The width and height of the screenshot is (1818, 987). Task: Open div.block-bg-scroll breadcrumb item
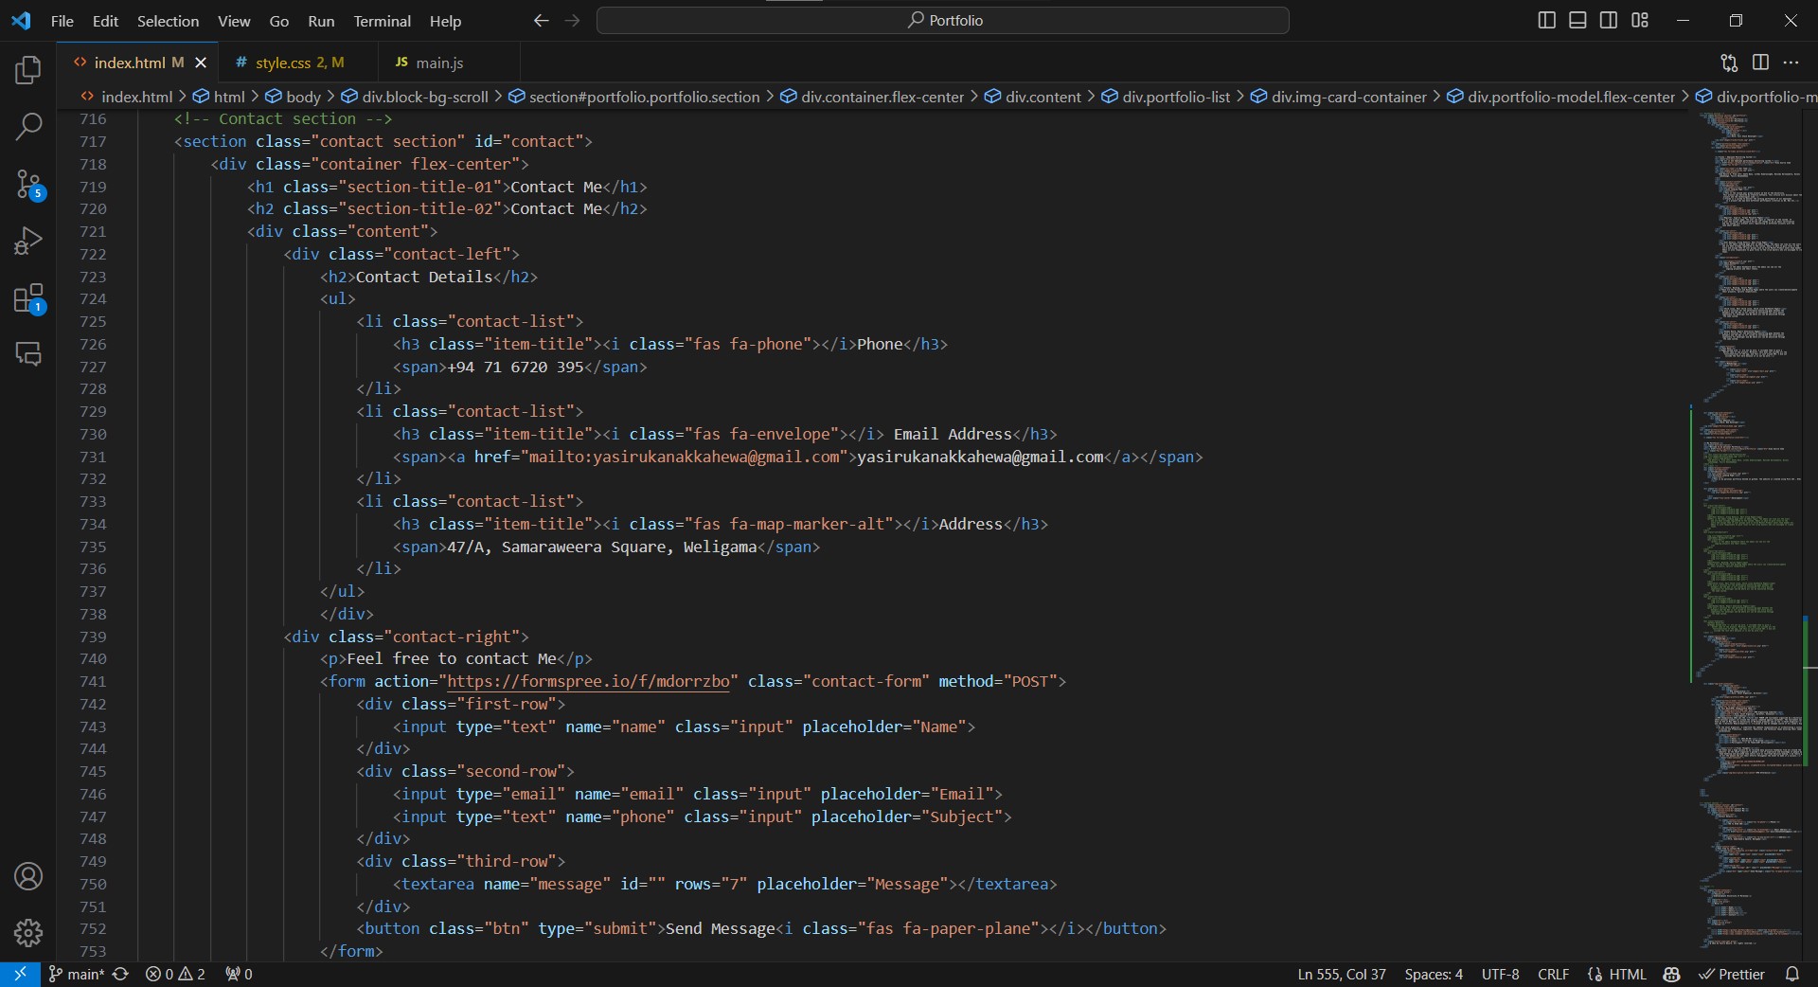point(415,97)
